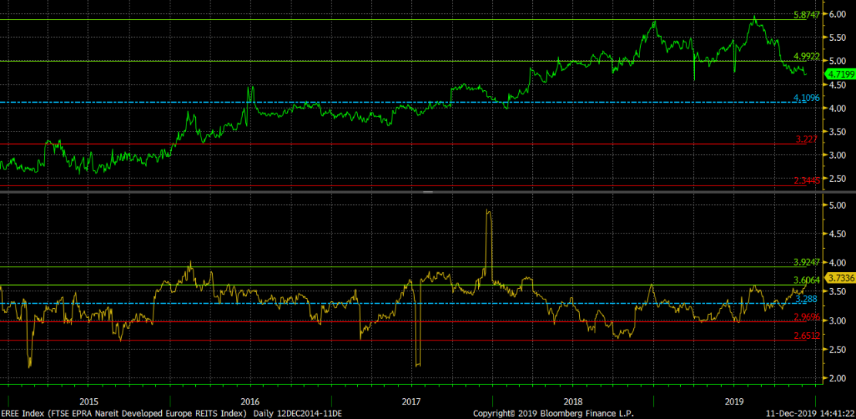Click the 2015 year label on time axis
The width and height of the screenshot is (856, 419).
pyautogui.click(x=89, y=402)
